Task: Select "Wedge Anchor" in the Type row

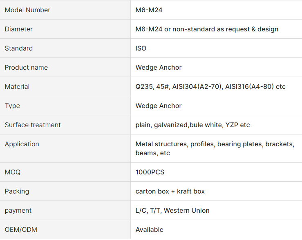Action: coord(159,106)
